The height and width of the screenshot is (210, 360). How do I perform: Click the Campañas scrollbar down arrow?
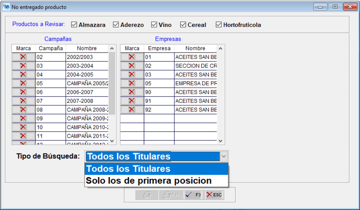pyautogui.click(x=112, y=141)
